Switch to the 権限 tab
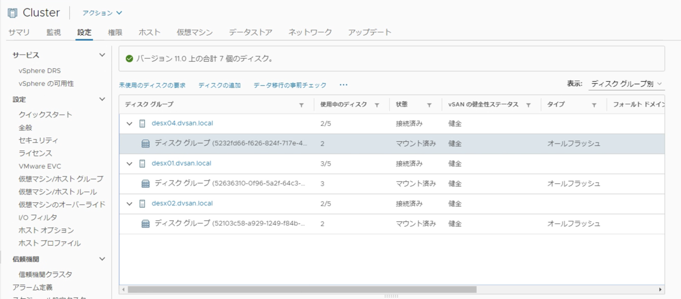 click(x=115, y=32)
